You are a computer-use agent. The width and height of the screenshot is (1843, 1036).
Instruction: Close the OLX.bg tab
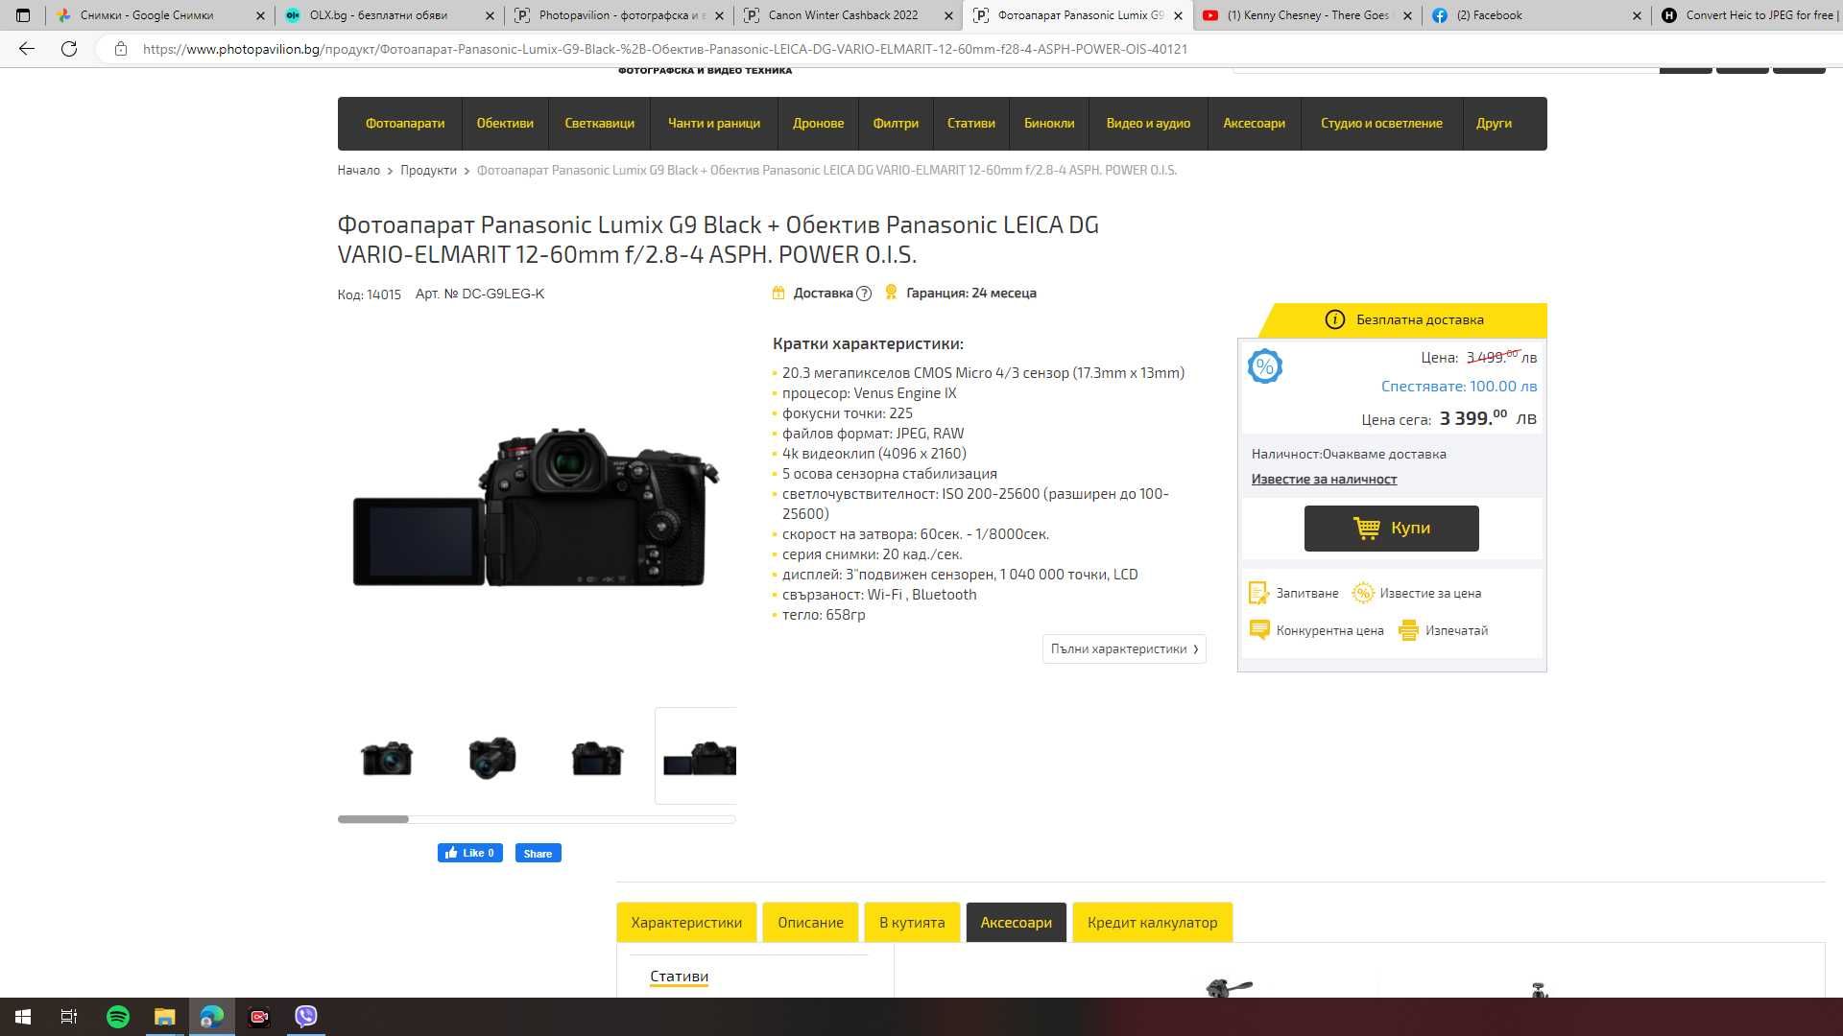tap(490, 15)
